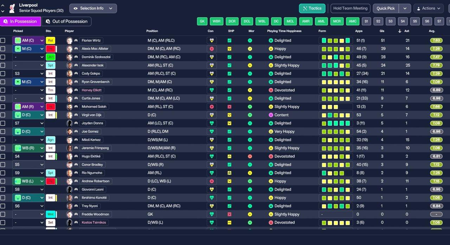This screenshot has width=450, height=245.
Task: Switch to the In Possession tab
Action: pos(20,21)
